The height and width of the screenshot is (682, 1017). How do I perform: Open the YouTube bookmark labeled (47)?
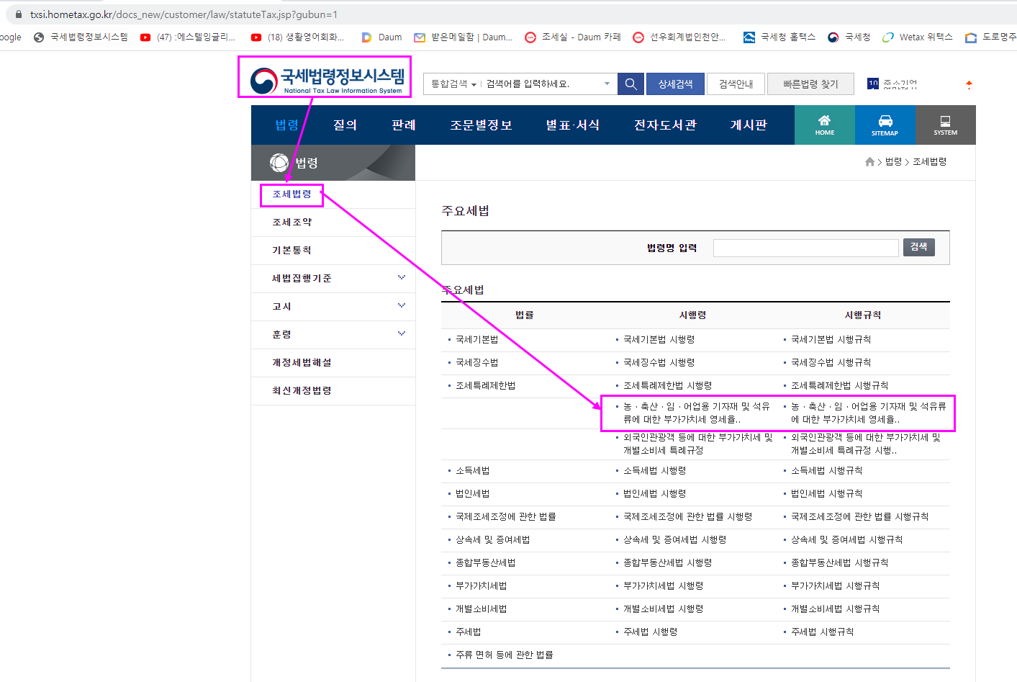188,37
